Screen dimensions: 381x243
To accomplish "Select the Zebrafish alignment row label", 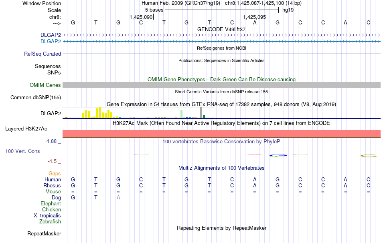I will 50,221.
